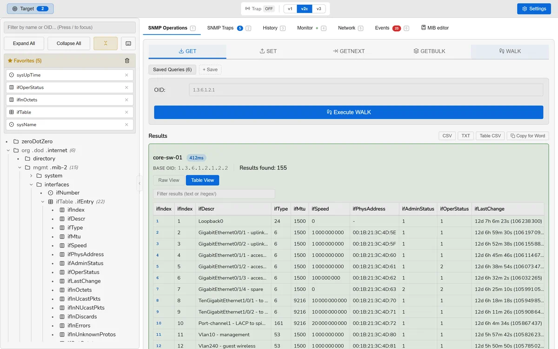Image resolution: width=558 pixels, height=349 pixels.
Task: Collapse the mgmt .mib-2 node chevron
Action: pyautogui.click(x=20, y=168)
